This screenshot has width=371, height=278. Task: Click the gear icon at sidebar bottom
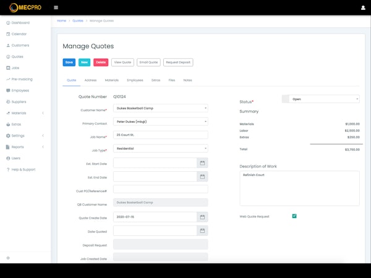8,258
